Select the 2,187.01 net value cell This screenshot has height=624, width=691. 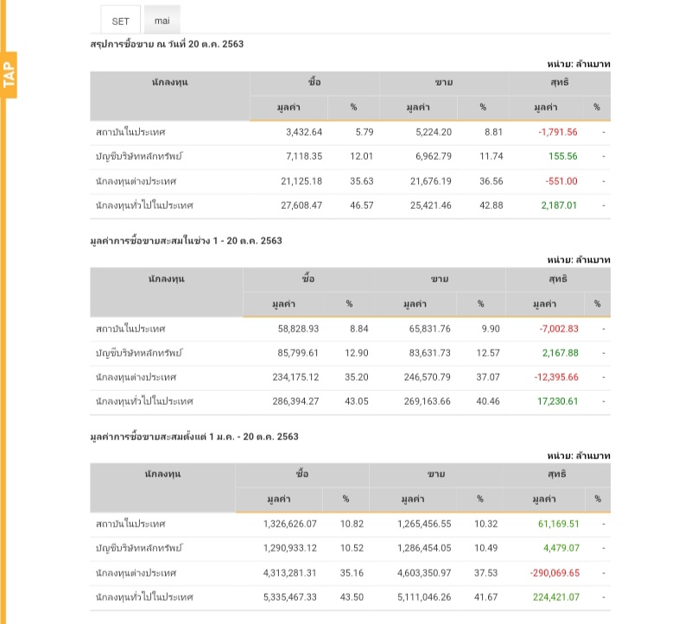pyautogui.click(x=559, y=205)
